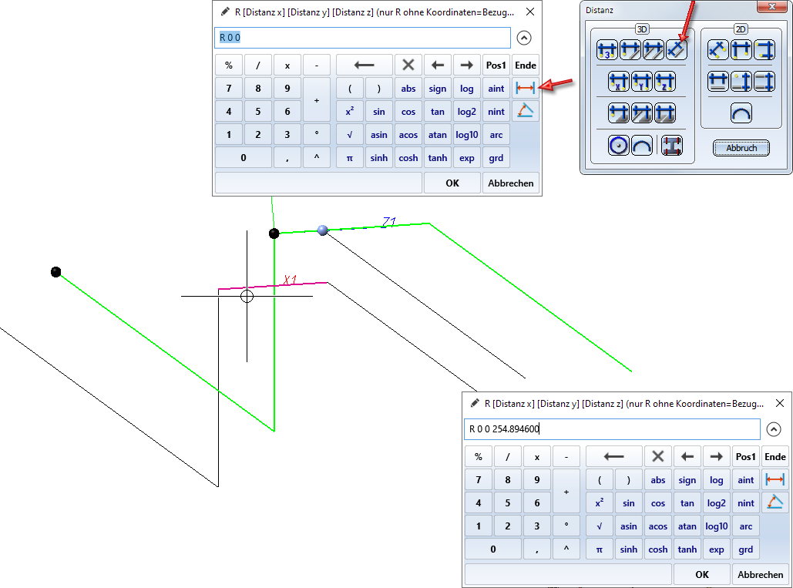793x588 pixels.
Task: Choose 3D distance in X direction icon
Action: pyautogui.click(x=619, y=82)
